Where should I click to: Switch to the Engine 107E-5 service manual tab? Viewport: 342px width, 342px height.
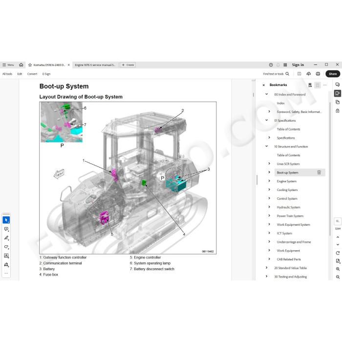click(95, 65)
